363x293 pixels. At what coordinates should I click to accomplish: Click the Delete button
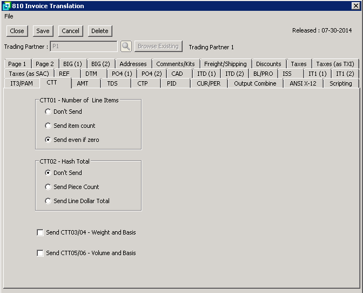pyautogui.click(x=99, y=31)
